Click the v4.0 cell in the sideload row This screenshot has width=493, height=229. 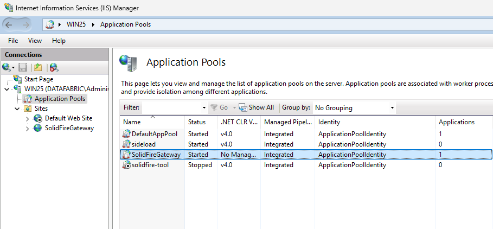click(226, 144)
